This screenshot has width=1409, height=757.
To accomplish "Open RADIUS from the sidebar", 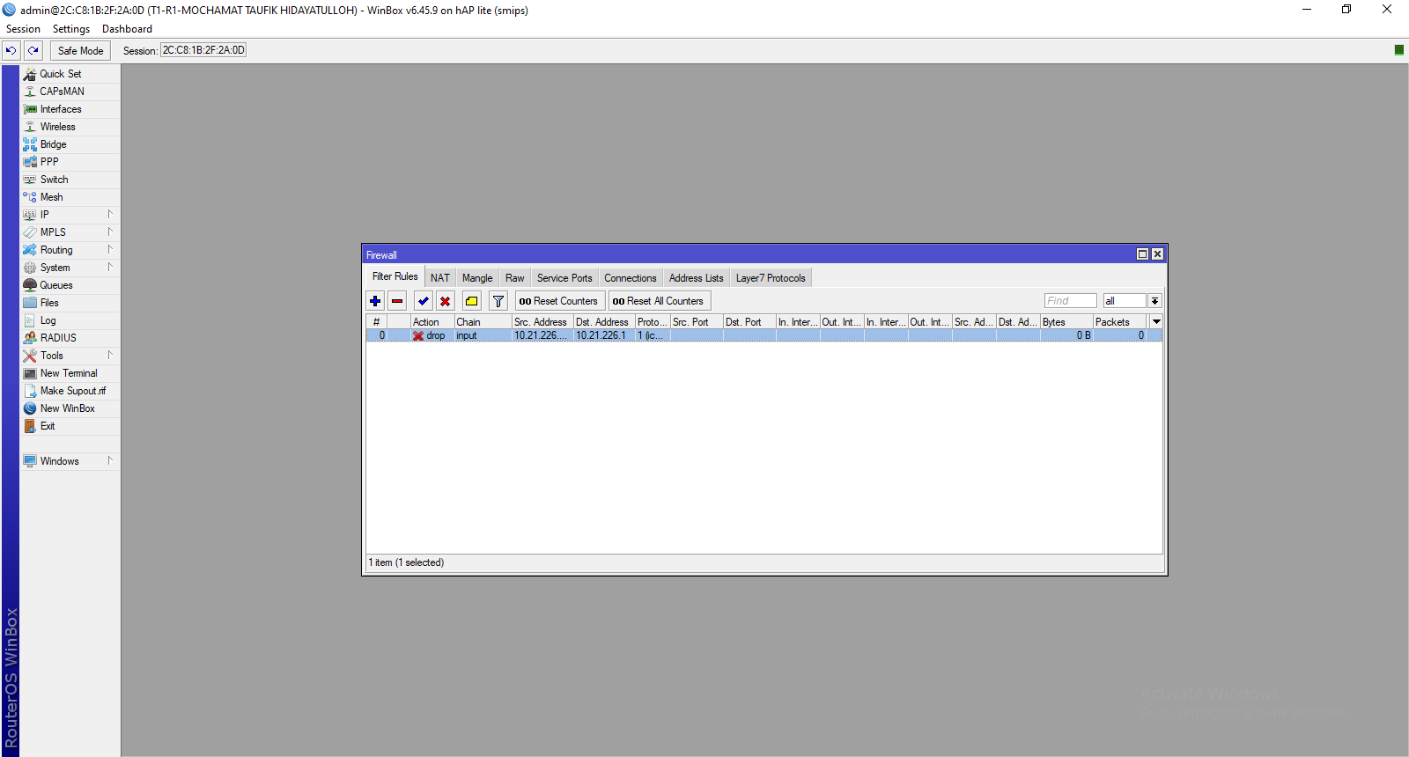I will [70, 338].
